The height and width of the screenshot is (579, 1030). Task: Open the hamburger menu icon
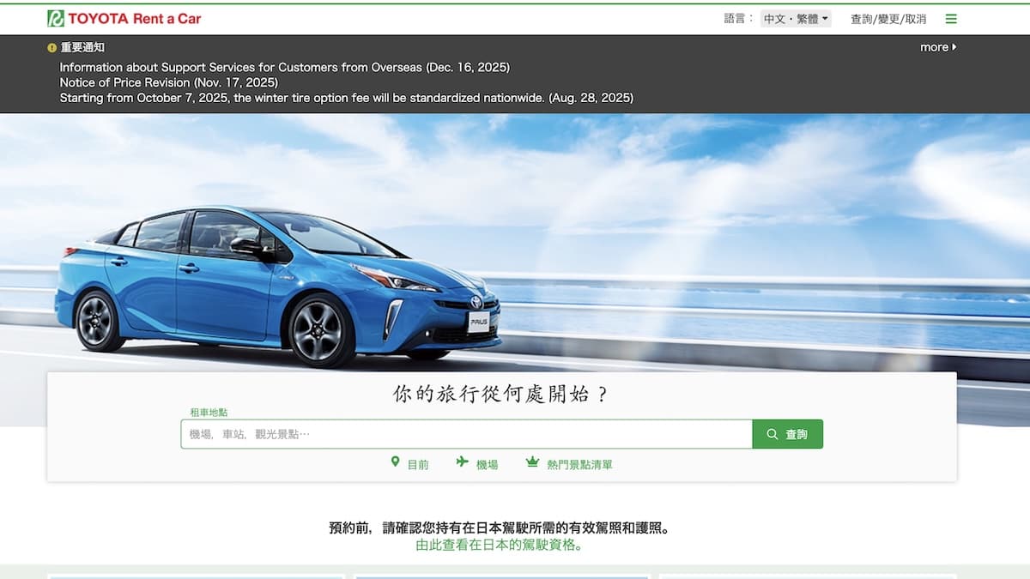pyautogui.click(x=951, y=19)
